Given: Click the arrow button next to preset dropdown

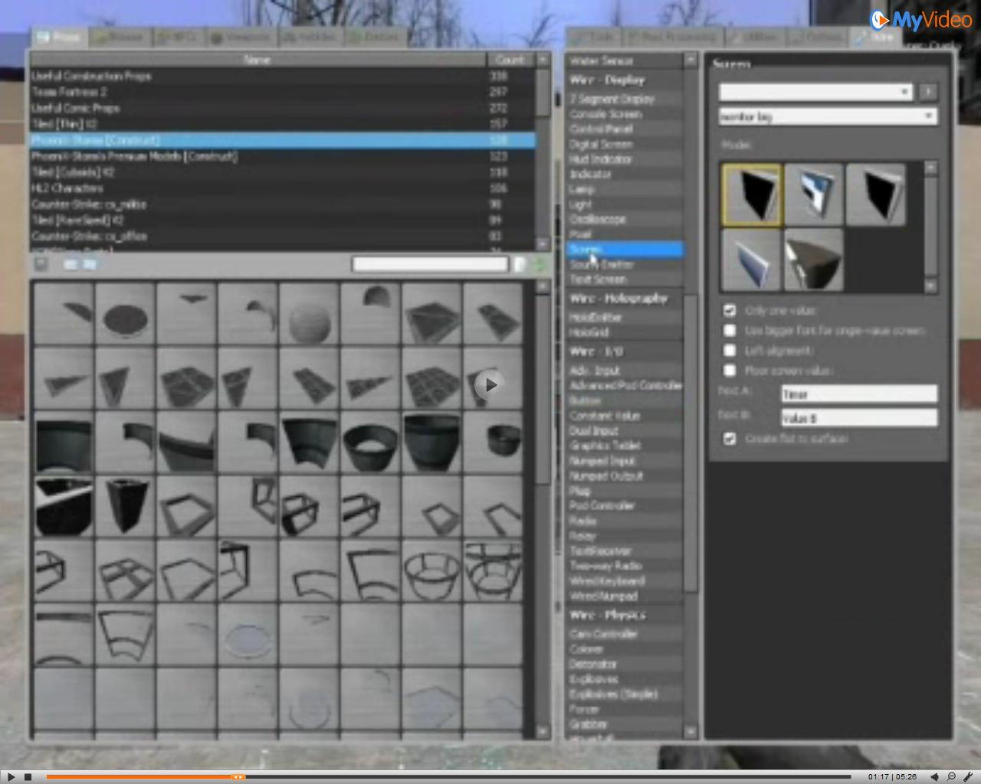Looking at the screenshot, I should click(928, 92).
